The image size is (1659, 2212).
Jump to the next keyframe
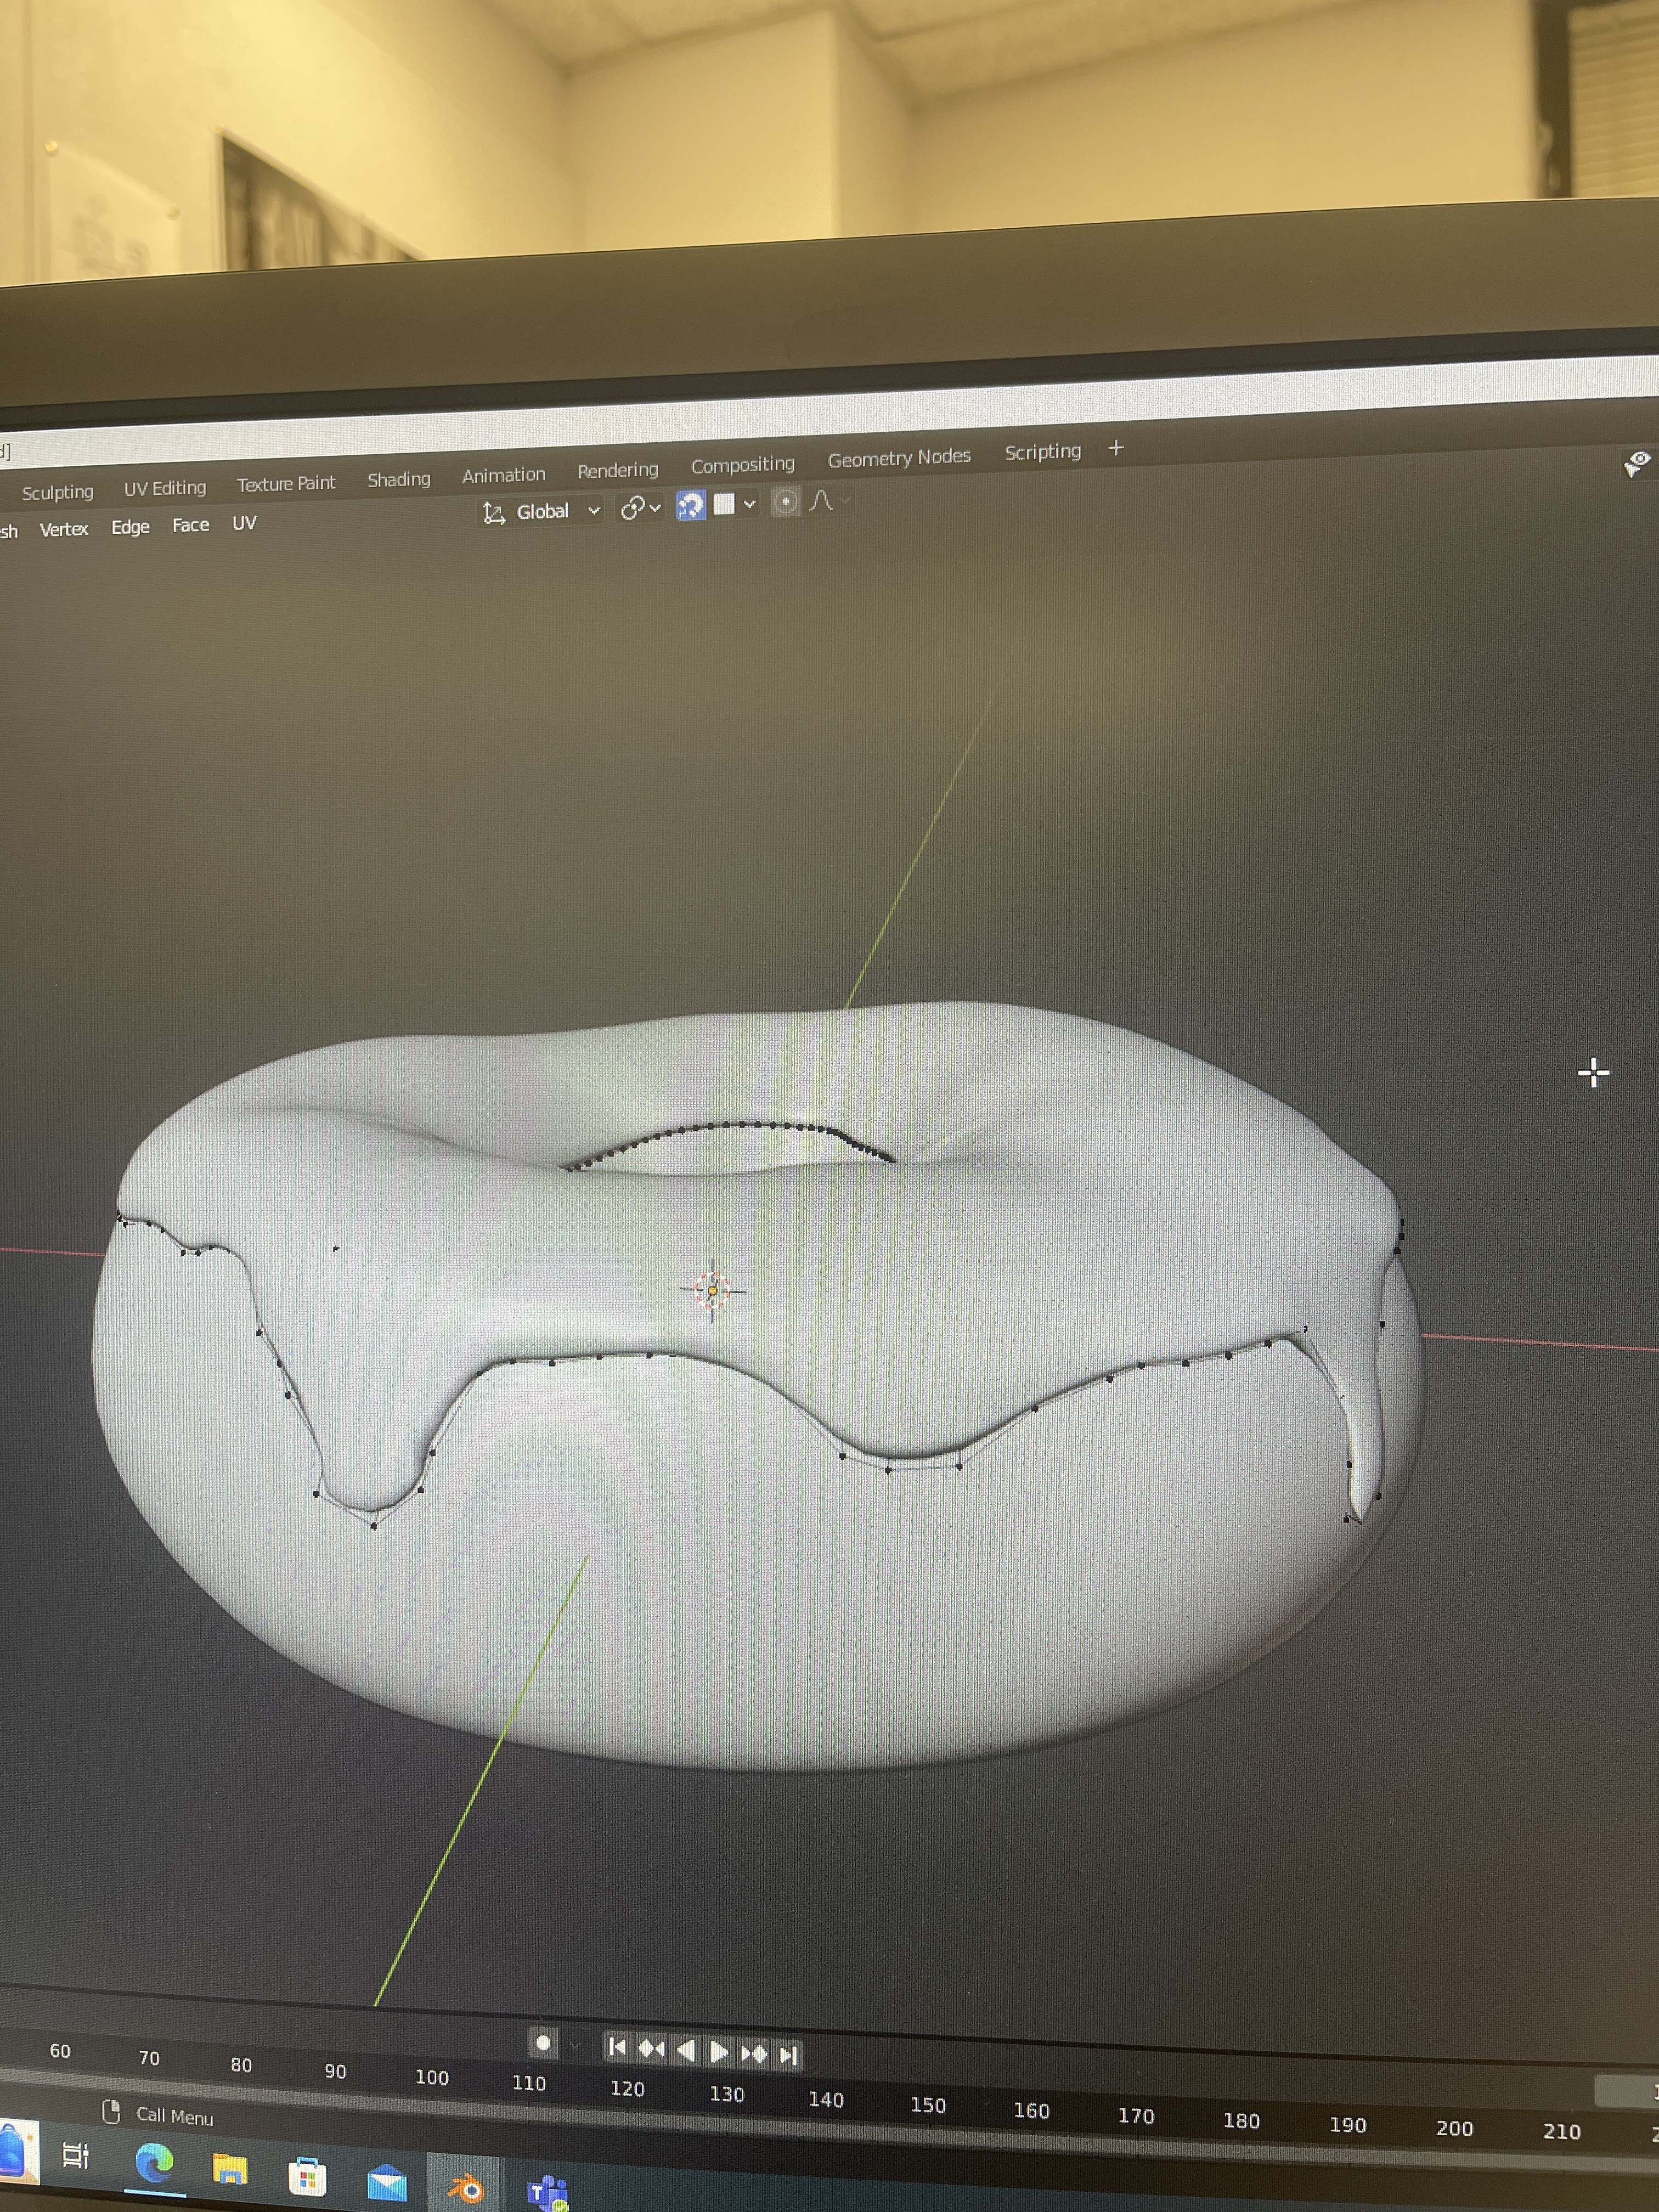[754, 2054]
